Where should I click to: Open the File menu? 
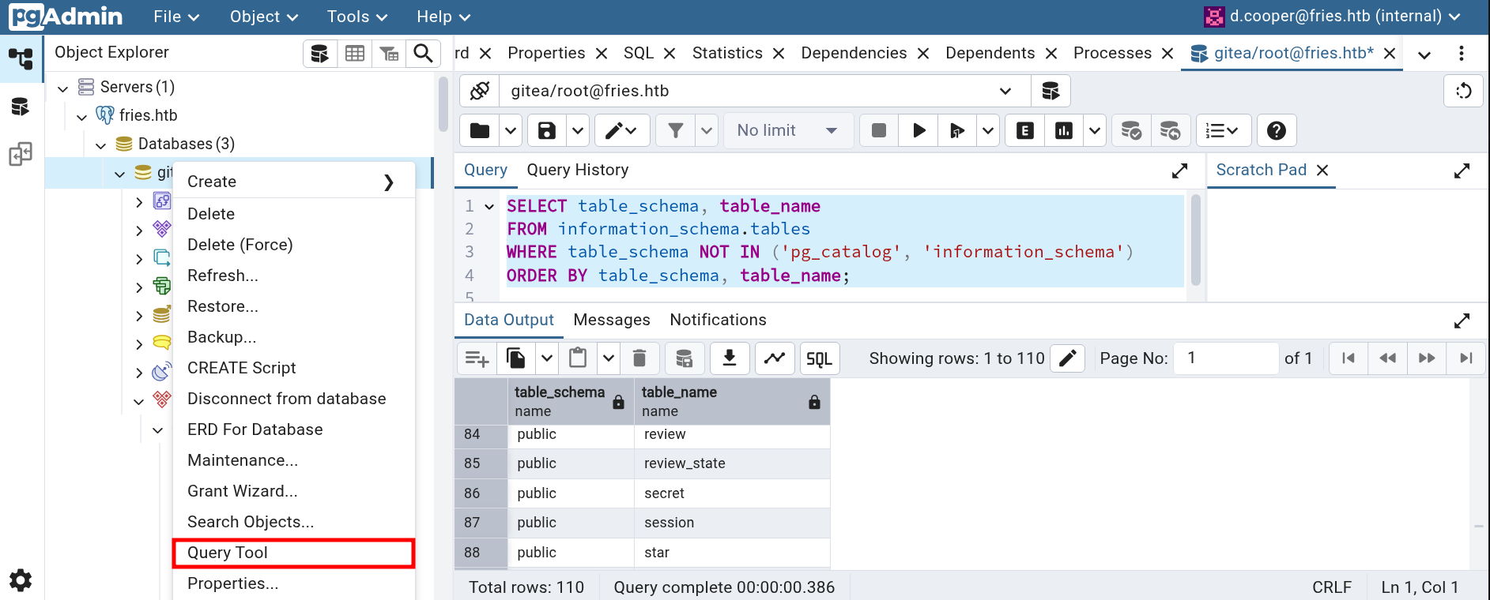[x=176, y=17]
